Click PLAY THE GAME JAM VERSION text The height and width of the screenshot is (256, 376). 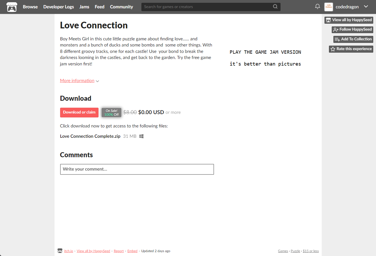266,52
